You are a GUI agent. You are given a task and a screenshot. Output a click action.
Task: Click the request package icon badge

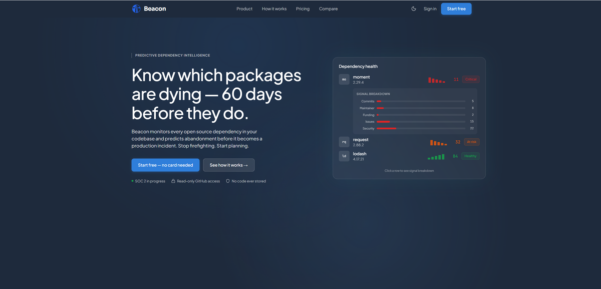[x=344, y=142]
